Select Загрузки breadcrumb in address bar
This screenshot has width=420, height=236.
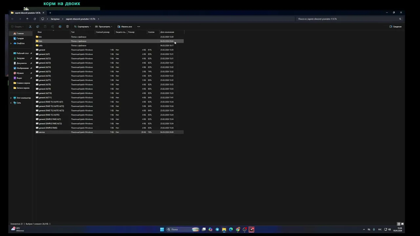point(55,19)
